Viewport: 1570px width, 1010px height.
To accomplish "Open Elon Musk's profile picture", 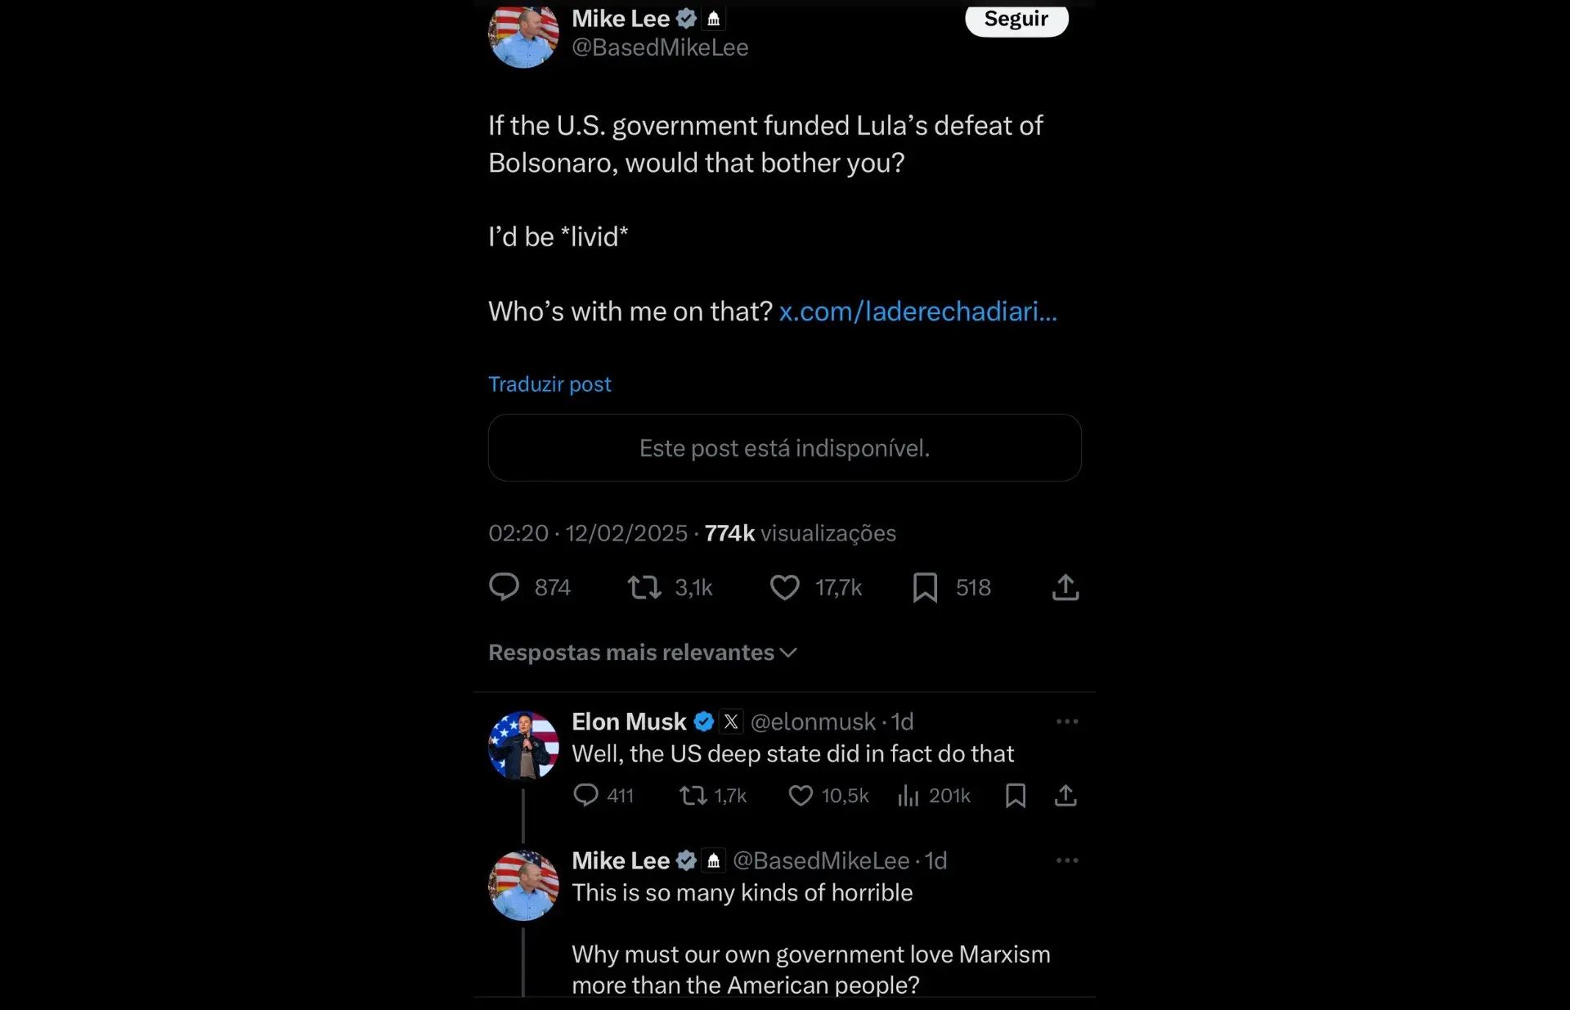I will (x=523, y=746).
